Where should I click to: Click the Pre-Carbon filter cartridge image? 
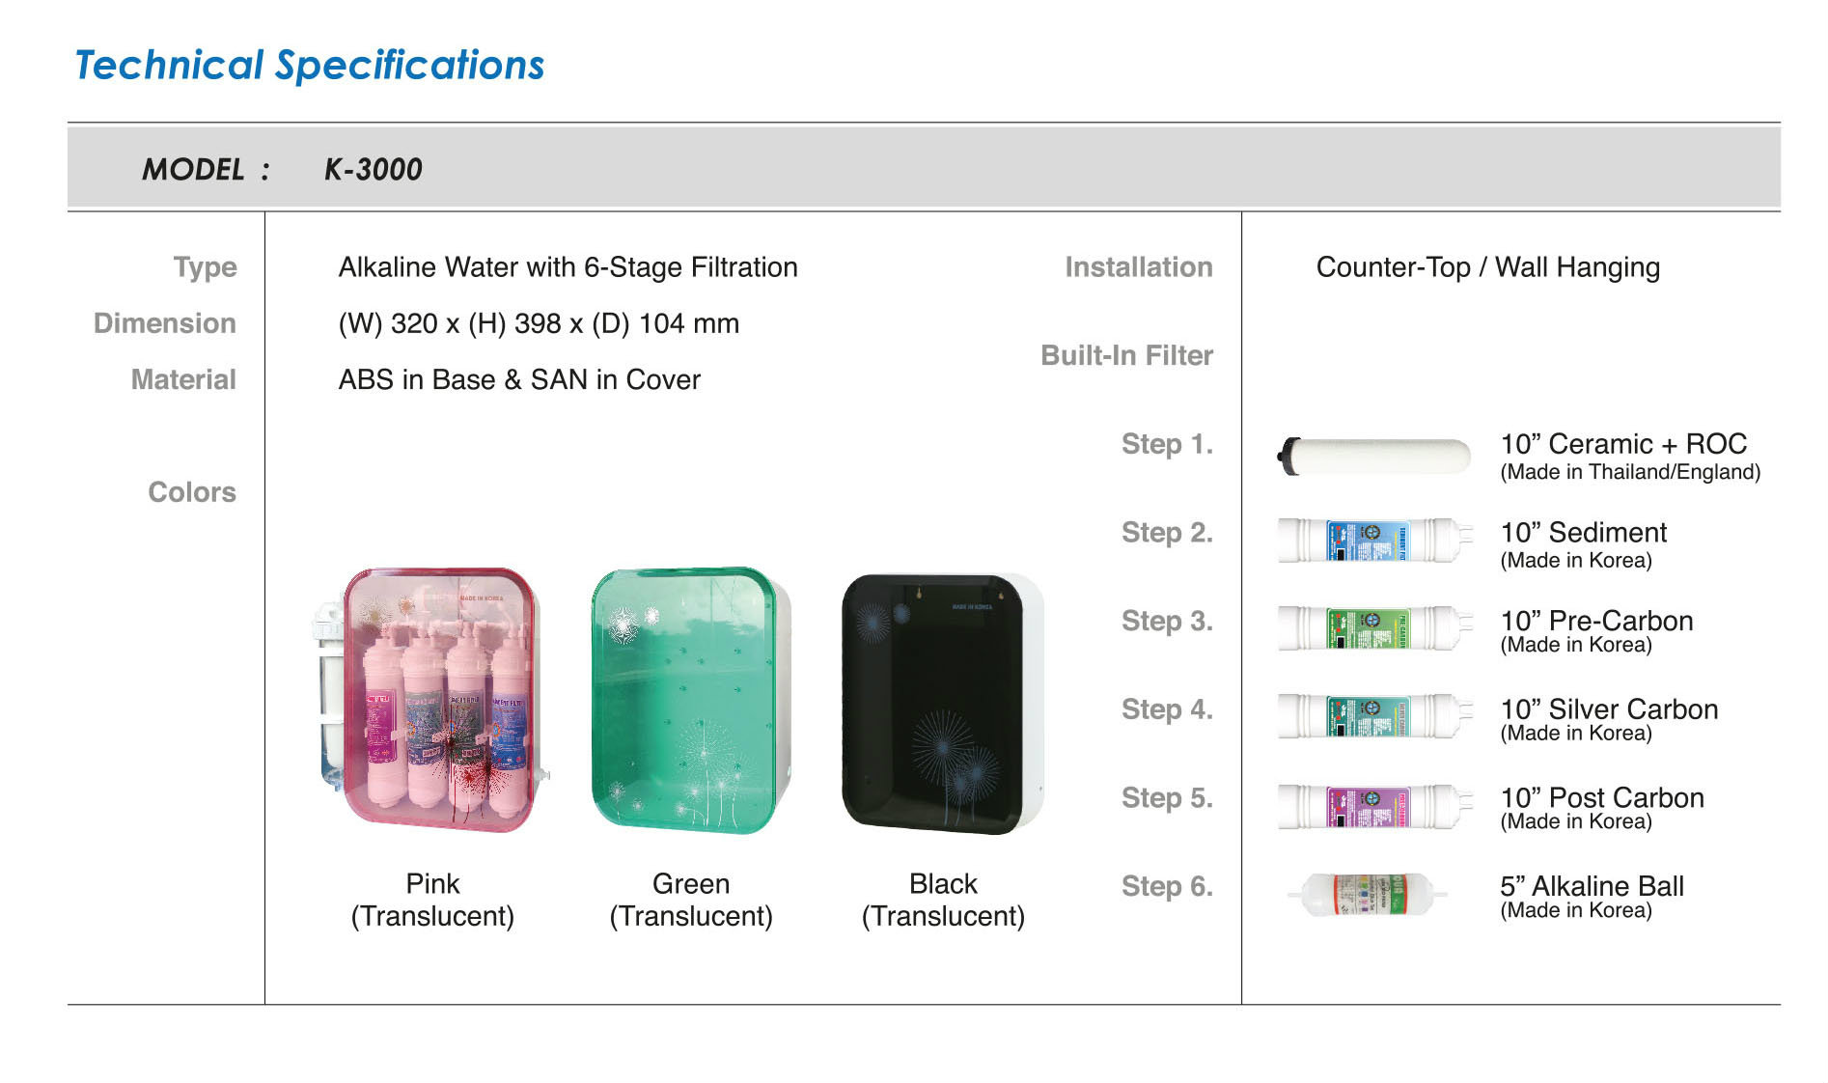1375,628
